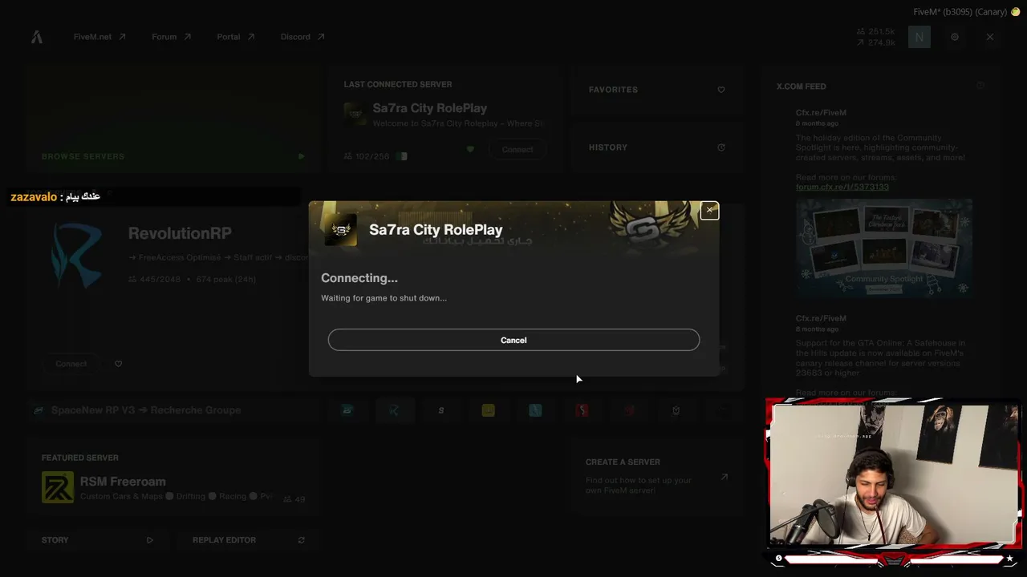The height and width of the screenshot is (577, 1027).
Task: Open the SpaceNew RP V3 server row
Action: tap(173, 410)
